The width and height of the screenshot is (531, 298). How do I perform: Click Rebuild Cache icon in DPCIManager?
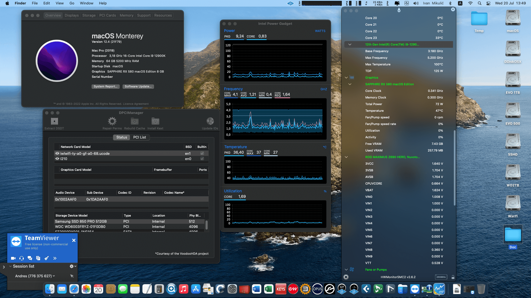coord(135,121)
